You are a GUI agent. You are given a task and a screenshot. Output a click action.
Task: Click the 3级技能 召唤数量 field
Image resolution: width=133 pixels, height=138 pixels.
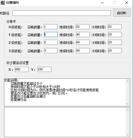(51, 50)
